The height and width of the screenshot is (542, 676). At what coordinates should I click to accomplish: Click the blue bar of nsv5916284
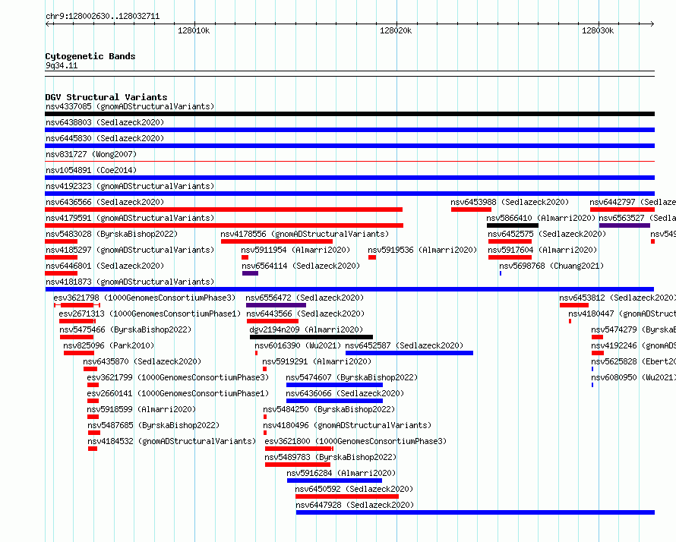(334, 481)
